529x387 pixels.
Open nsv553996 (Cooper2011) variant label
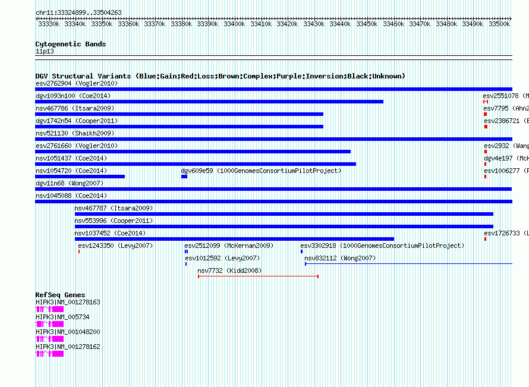click(114, 221)
